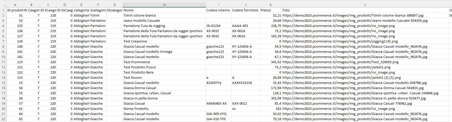This screenshot has height=122, width=452.
Task: Select photo URL ending 'Giacca-Donna-Casual-563855.jpg'
Action: coord(365,88)
